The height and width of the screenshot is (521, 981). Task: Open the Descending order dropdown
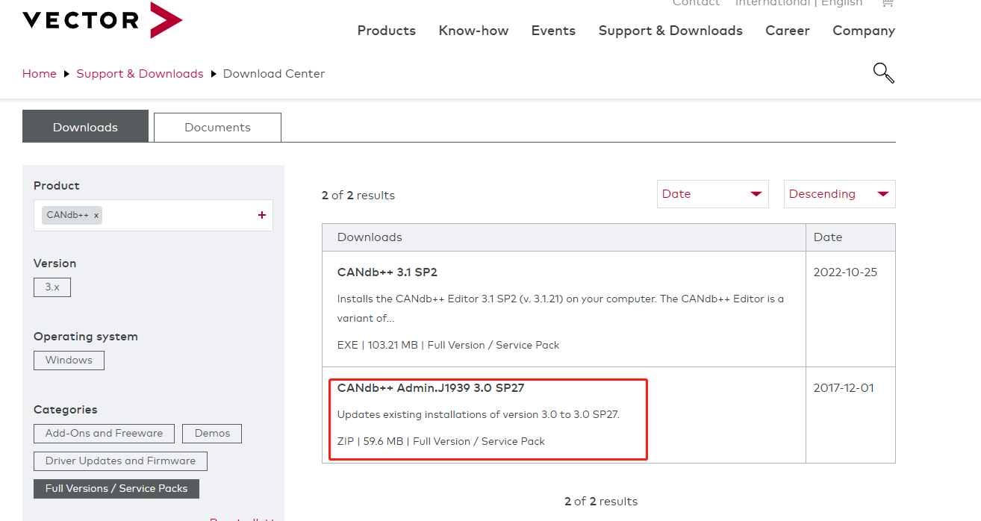840,194
